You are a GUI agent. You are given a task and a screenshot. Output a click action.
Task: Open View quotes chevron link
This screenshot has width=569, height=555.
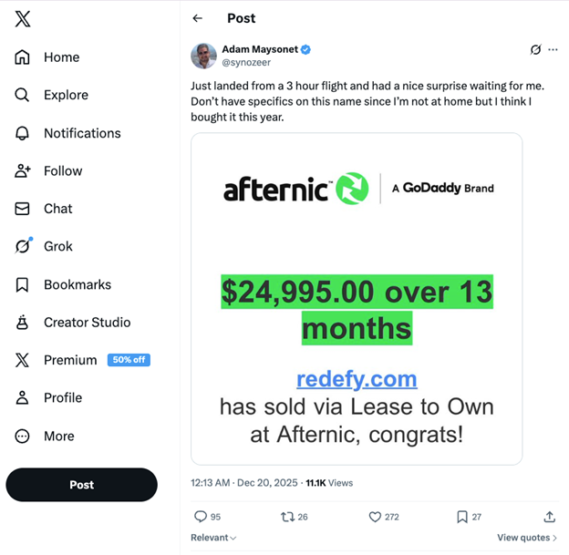pyautogui.click(x=527, y=538)
